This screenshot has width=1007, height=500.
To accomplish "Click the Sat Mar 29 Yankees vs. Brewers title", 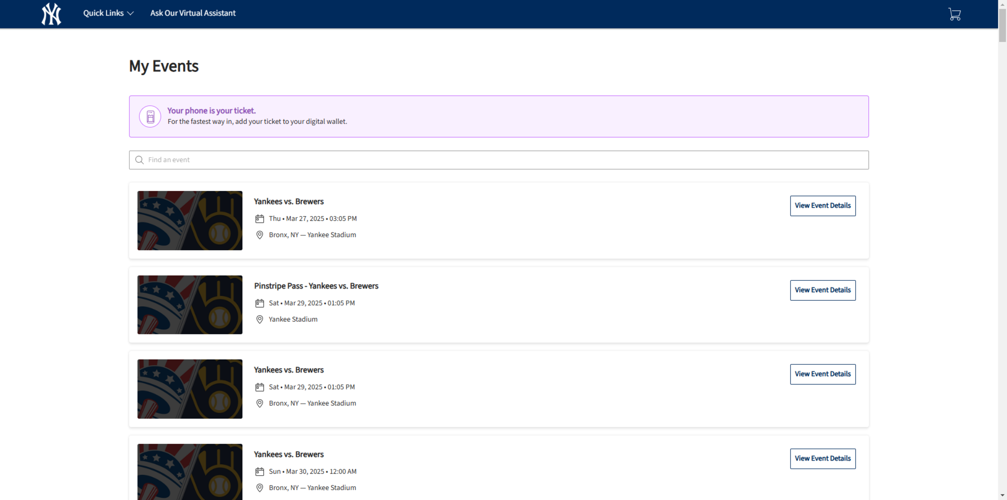I will coord(289,370).
